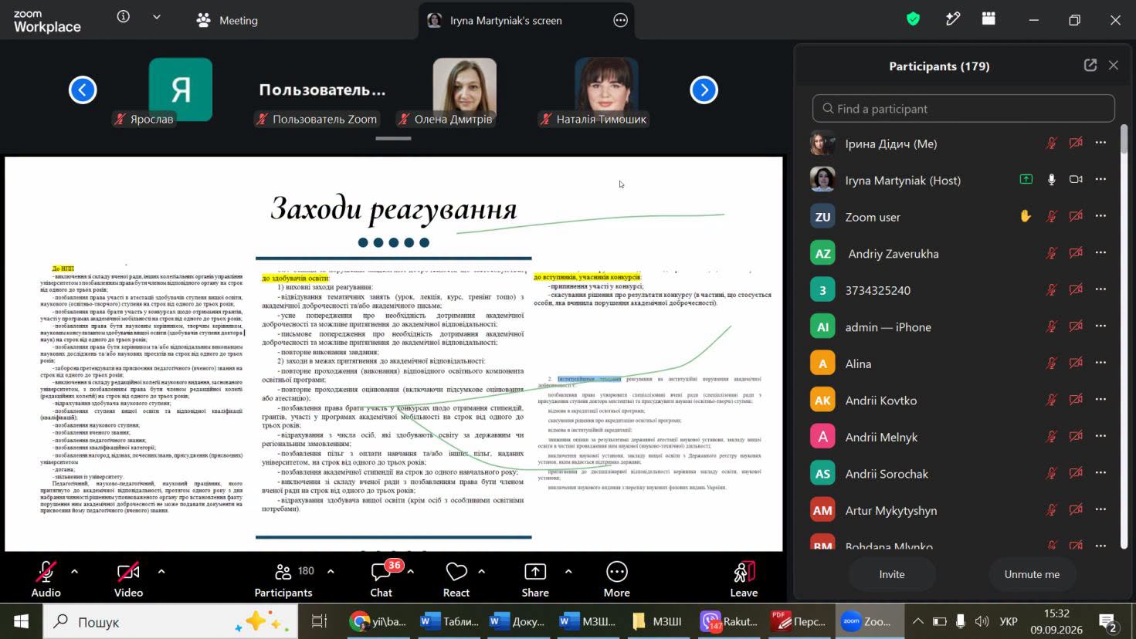Toggle Video camera on
1136x639 pixels.
(x=128, y=572)
